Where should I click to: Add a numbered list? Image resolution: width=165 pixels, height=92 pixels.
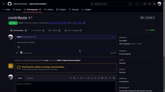(x=95, y=78)
